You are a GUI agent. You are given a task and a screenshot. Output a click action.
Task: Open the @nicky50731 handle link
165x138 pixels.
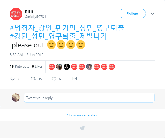[x=35, y=17]
